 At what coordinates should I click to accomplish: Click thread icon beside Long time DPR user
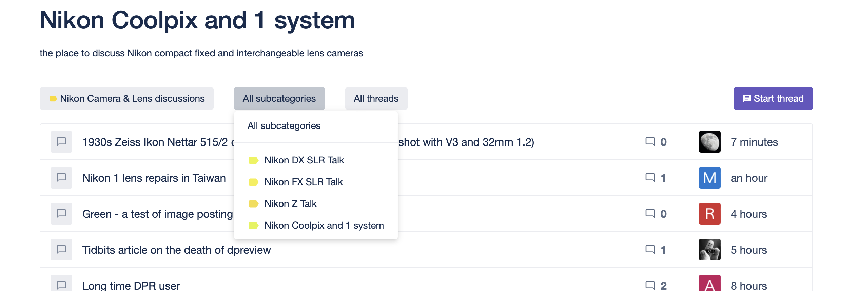coord(61,284)
